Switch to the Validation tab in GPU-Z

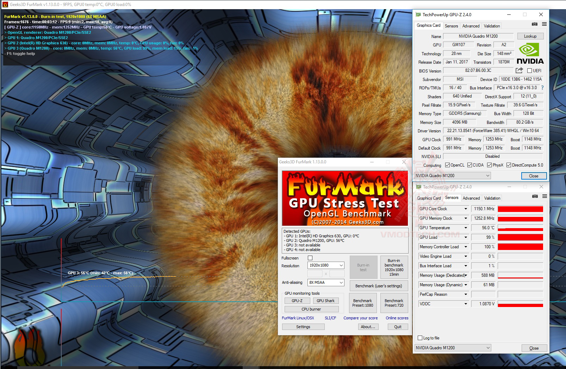point(491,26)
